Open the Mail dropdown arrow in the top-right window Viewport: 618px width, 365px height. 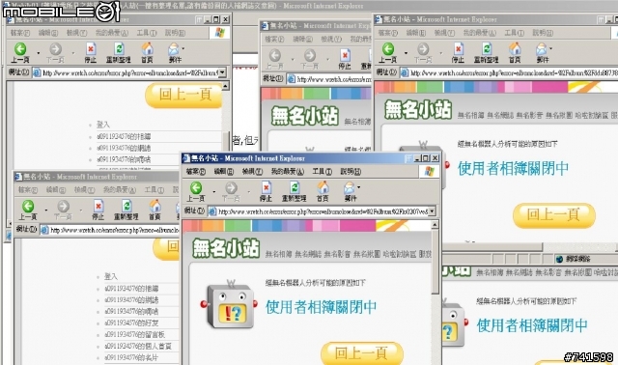pos(550,48)
